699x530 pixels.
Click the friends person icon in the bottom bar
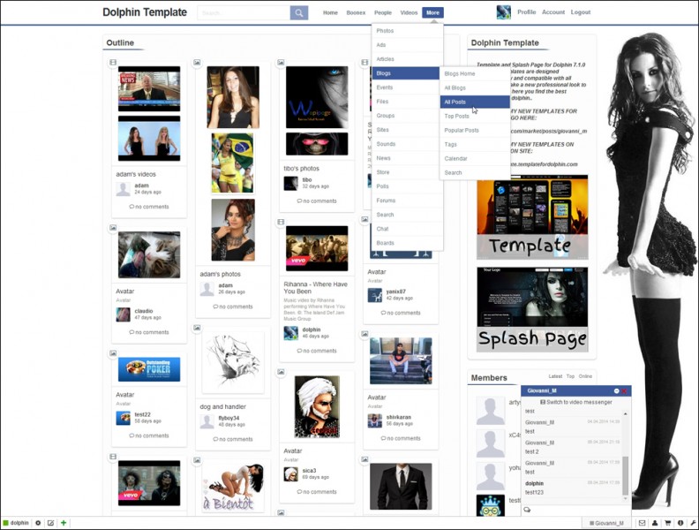(x=655, y=523)
